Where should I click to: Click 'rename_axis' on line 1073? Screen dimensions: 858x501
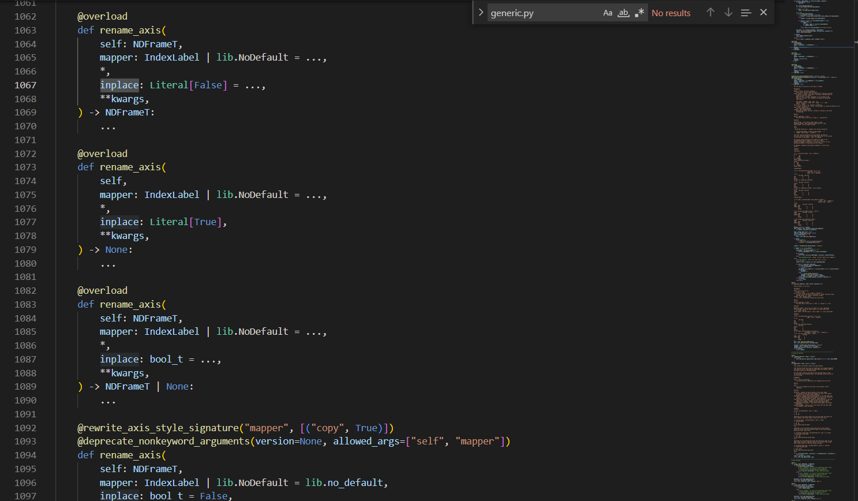tap(130, 167)
